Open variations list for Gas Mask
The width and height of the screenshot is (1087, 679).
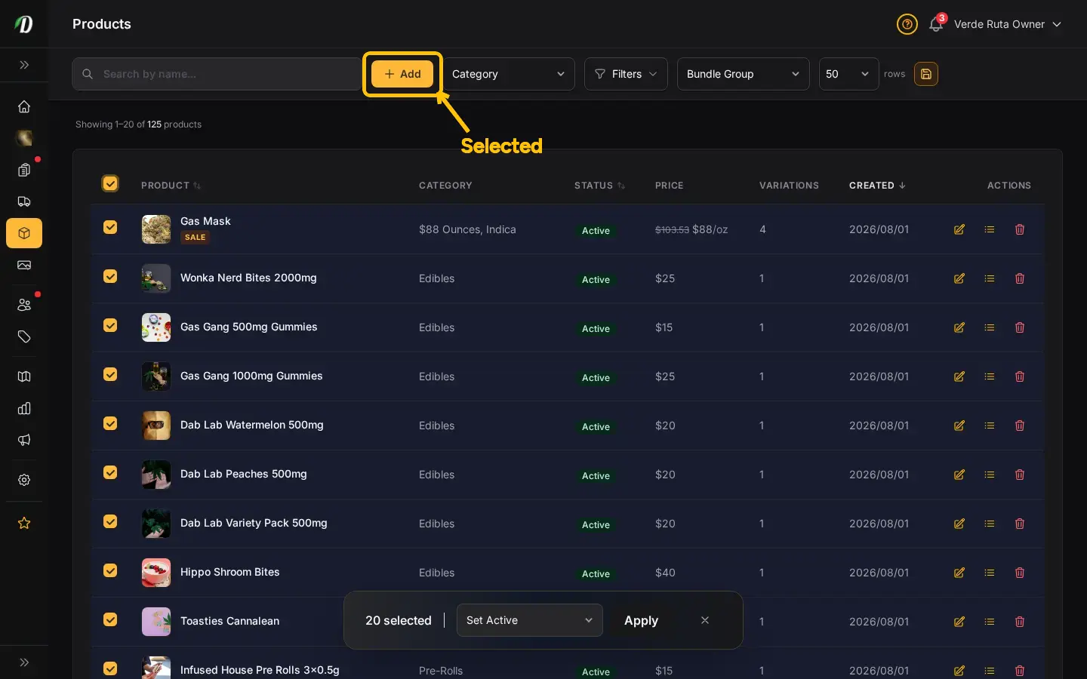pyautogui.click(x=990, y=229)
